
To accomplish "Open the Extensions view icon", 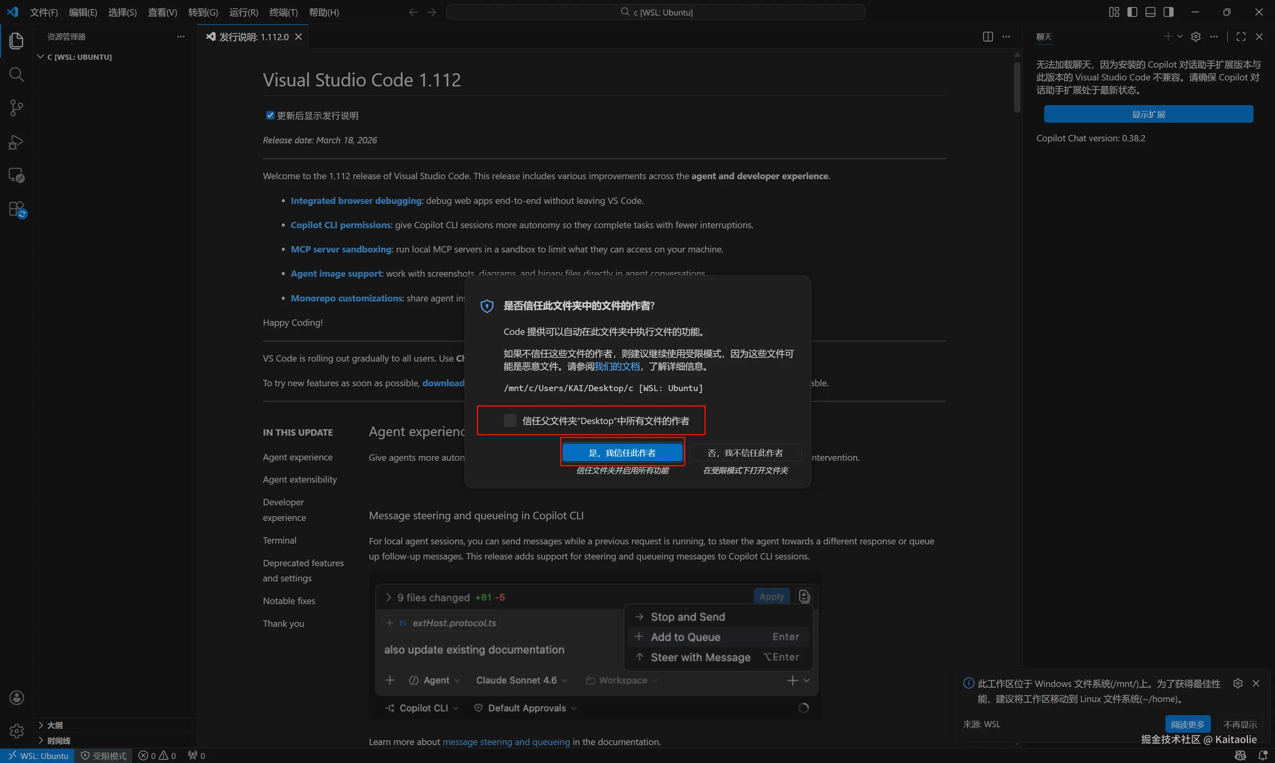I will 16,209.
